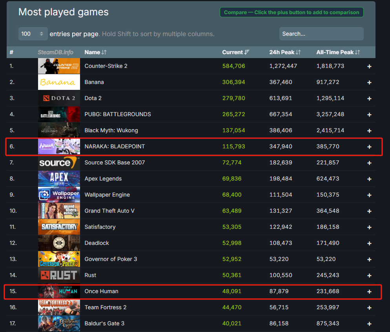Sort by Current players column

(x=235, y=52)
